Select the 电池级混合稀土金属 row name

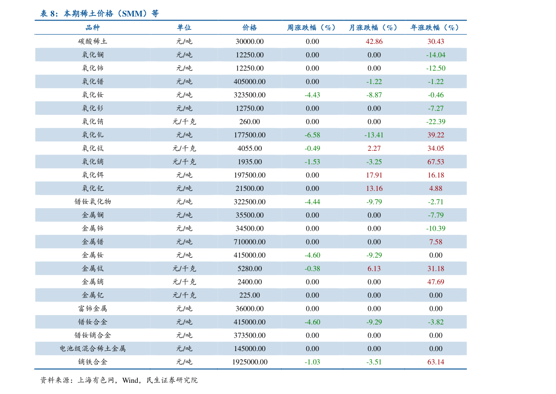pos(92,349)
